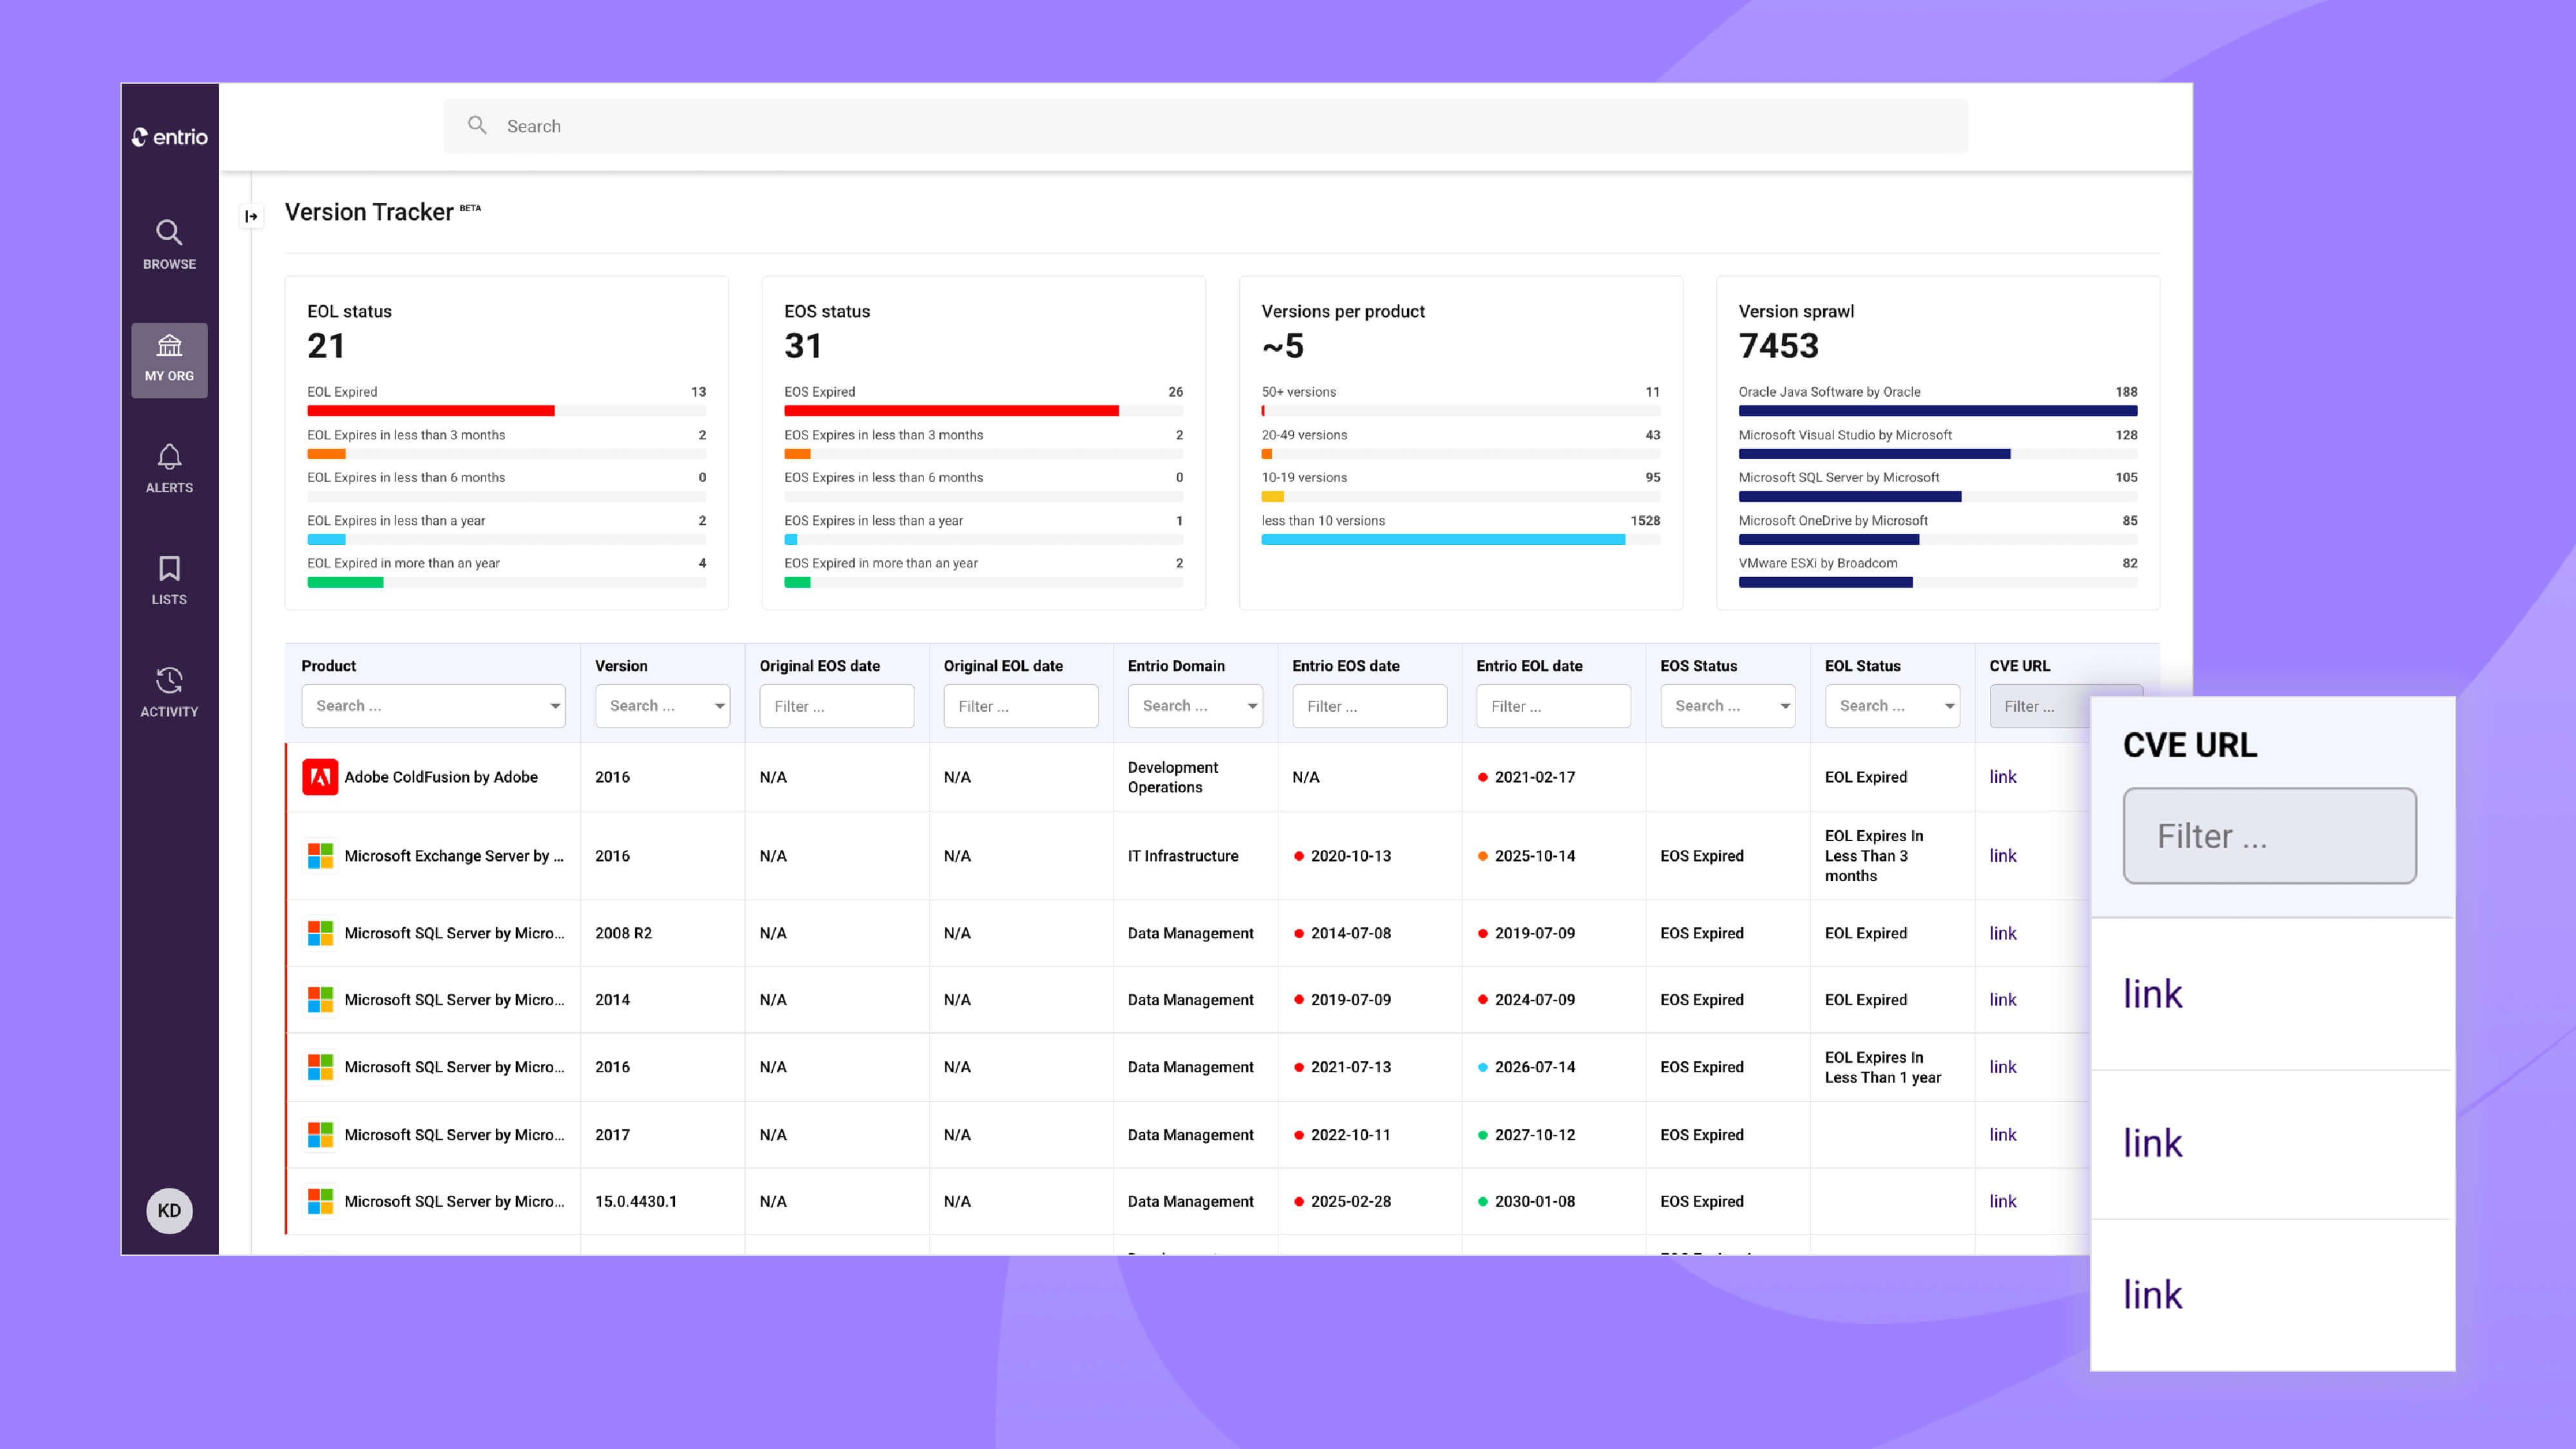Click the EOS Expired red progress bar
This screenshot has width=2576, height=1449.
[x=951, y=411]
